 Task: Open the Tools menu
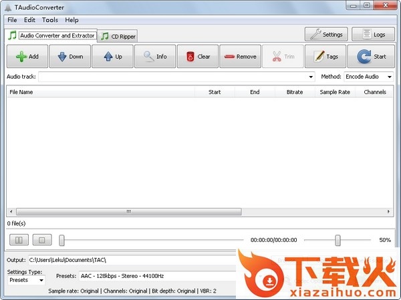pos(50,20)
